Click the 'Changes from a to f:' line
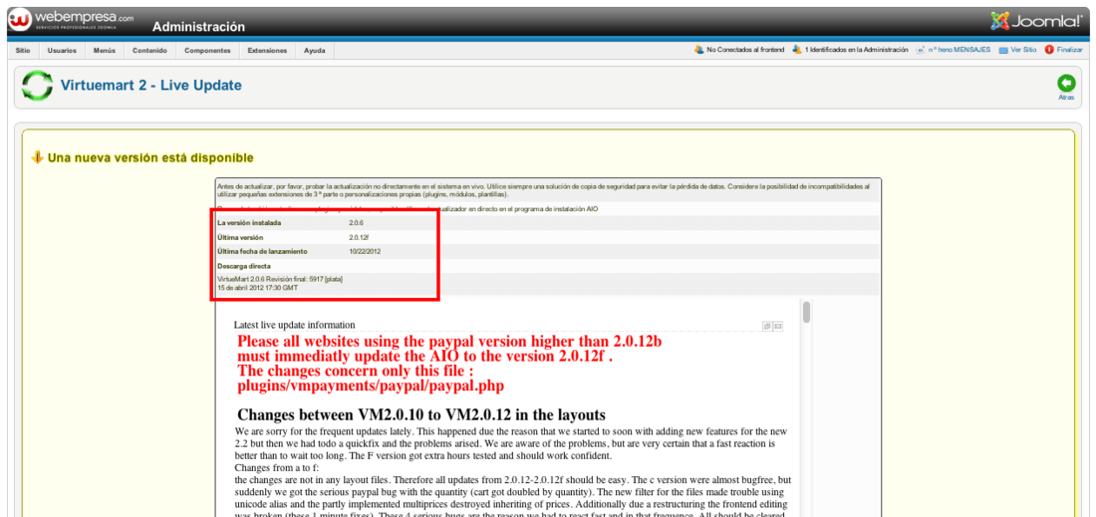1096x517 pixels. tap(277, 467)
